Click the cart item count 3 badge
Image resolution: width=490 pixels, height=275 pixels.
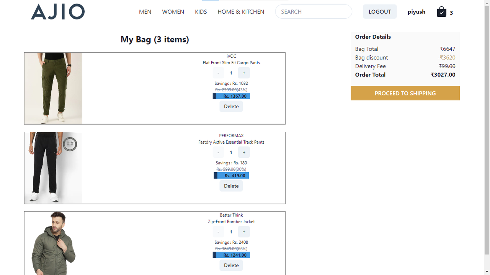[451, 13]
